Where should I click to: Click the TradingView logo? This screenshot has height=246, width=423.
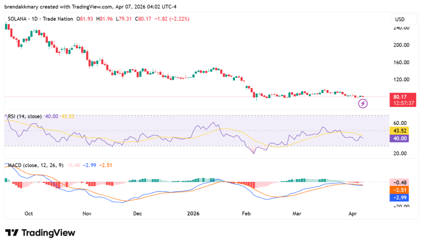tap(40, 233)
